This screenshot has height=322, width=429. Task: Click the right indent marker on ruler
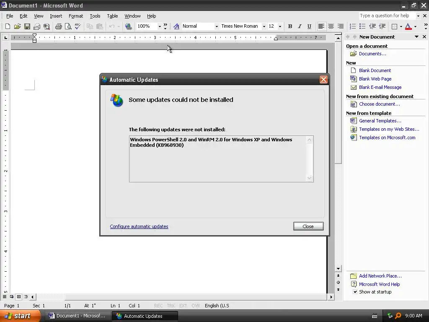276,39
